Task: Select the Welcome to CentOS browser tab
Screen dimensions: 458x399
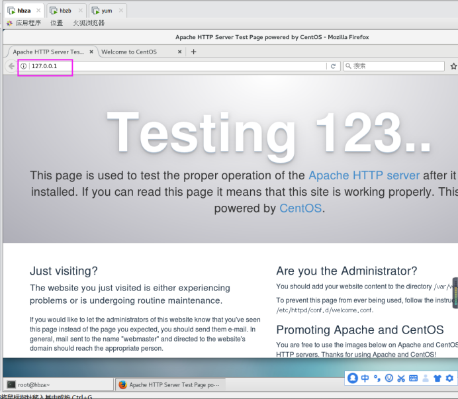Action: pos(129,52)
